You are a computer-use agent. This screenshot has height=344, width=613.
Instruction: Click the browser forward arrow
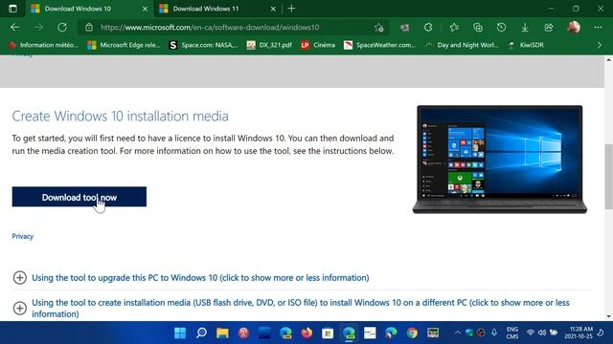pyautogui.click(x=38, y=28)
